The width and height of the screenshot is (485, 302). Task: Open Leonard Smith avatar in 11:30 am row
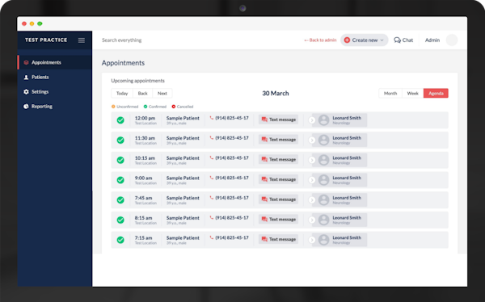pyautogui.click(x=324, y=141)
